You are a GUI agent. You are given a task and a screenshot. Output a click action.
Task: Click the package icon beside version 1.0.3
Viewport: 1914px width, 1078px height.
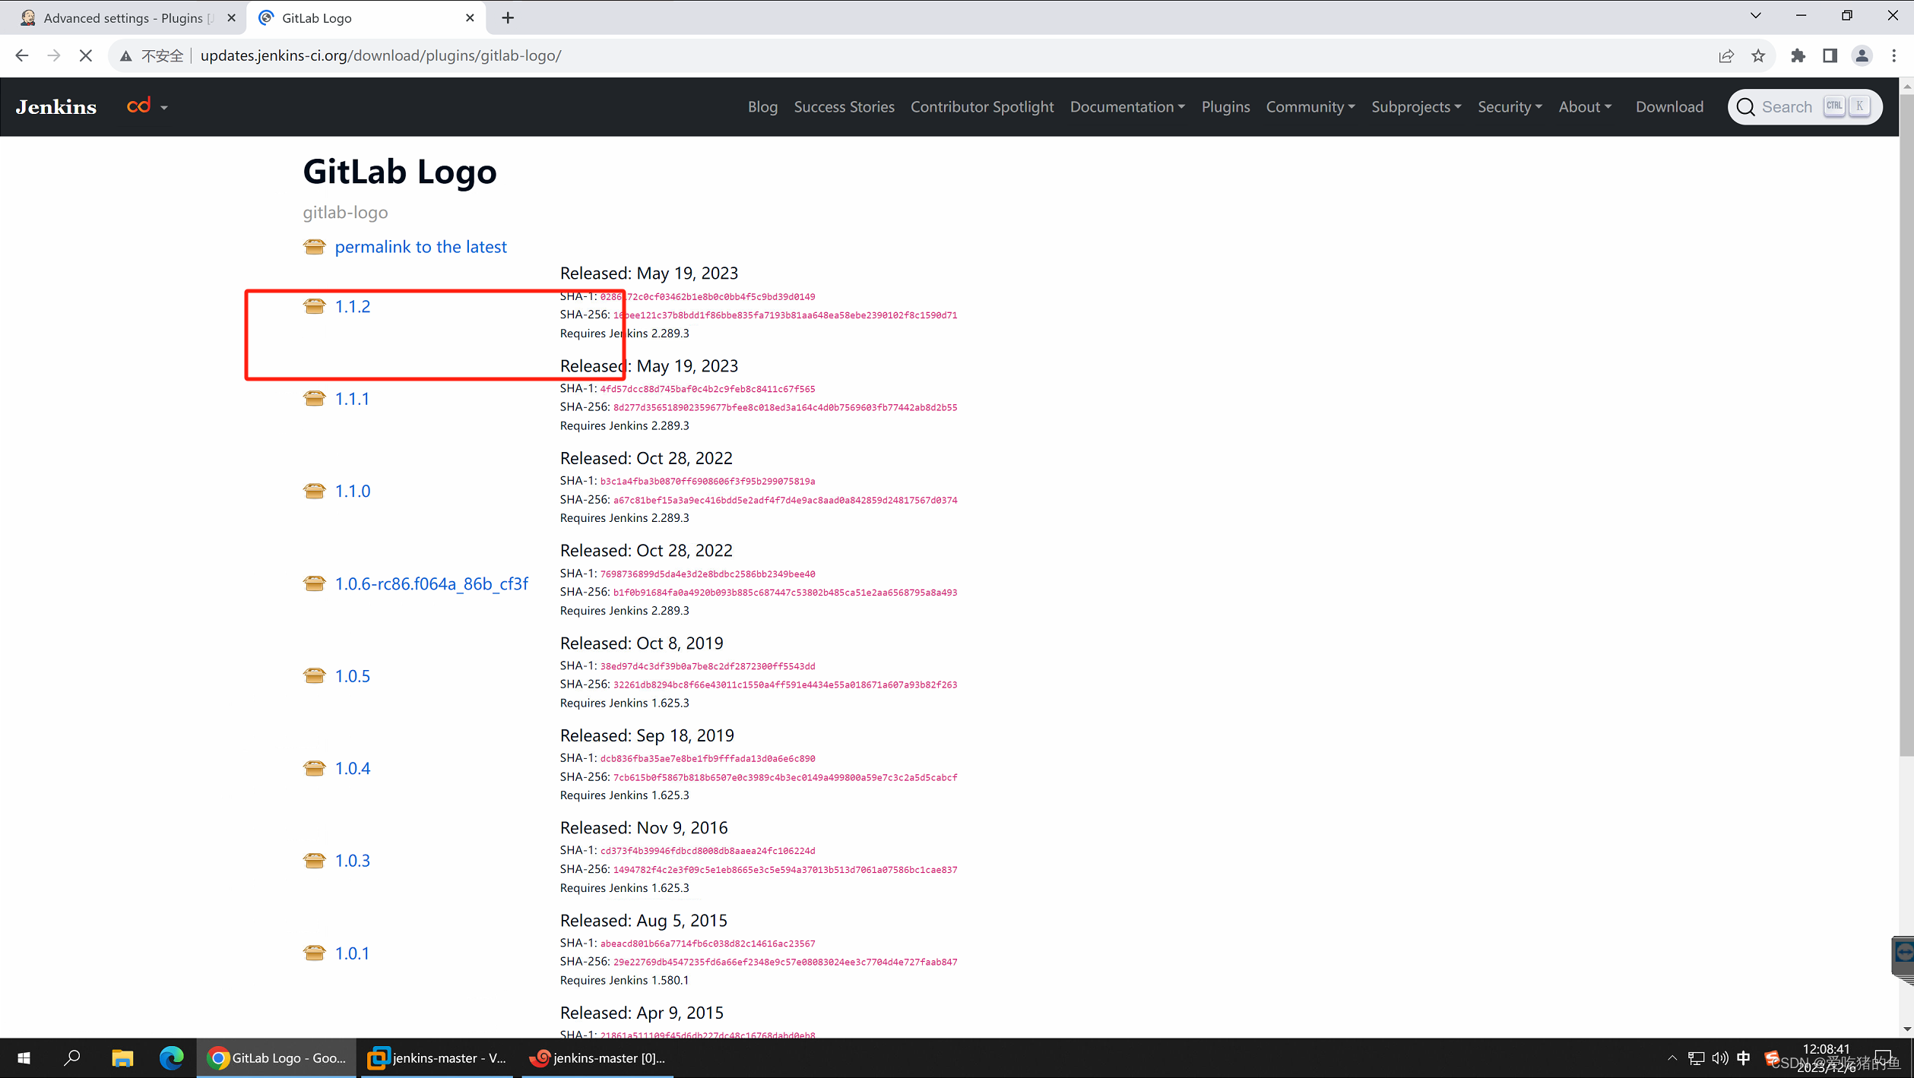tap(314, 861)
